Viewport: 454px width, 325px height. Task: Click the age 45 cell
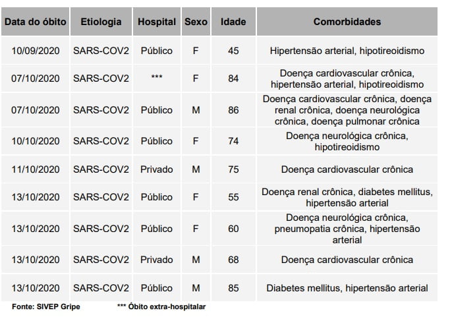233,50
